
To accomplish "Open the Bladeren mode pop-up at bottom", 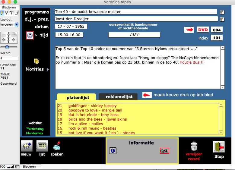I will coord(30,166).
